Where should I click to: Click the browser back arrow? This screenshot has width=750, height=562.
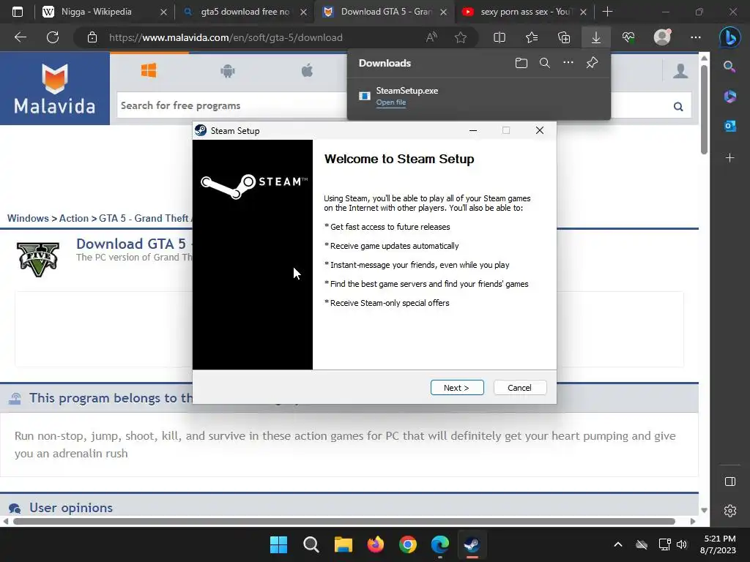pos(21,37)
